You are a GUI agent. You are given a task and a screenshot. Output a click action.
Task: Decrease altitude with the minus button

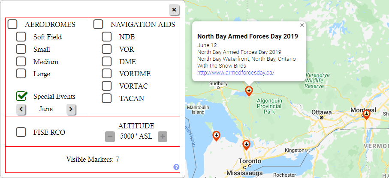(x=110, y=137)
